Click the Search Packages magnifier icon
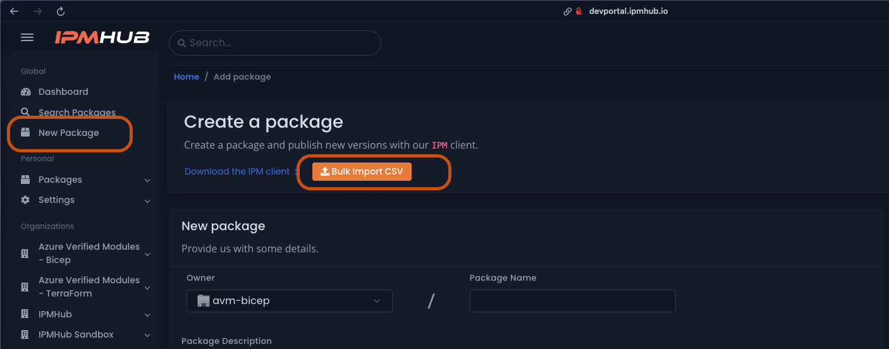 click(x=26, y=113)
